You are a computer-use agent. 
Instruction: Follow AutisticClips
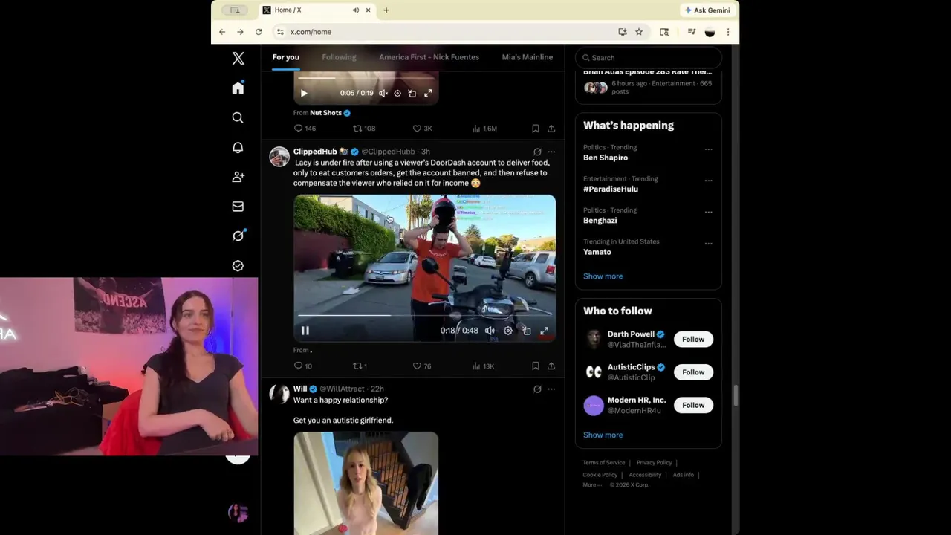tap(693, 372)
